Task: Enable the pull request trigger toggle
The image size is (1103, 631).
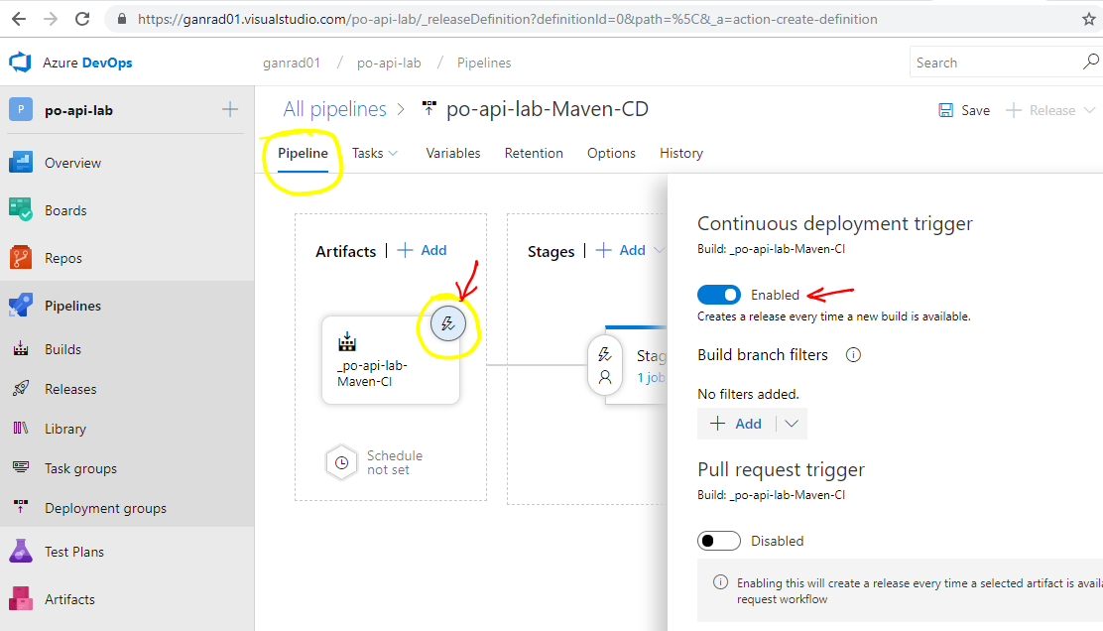Action: (x=719, y=541)
